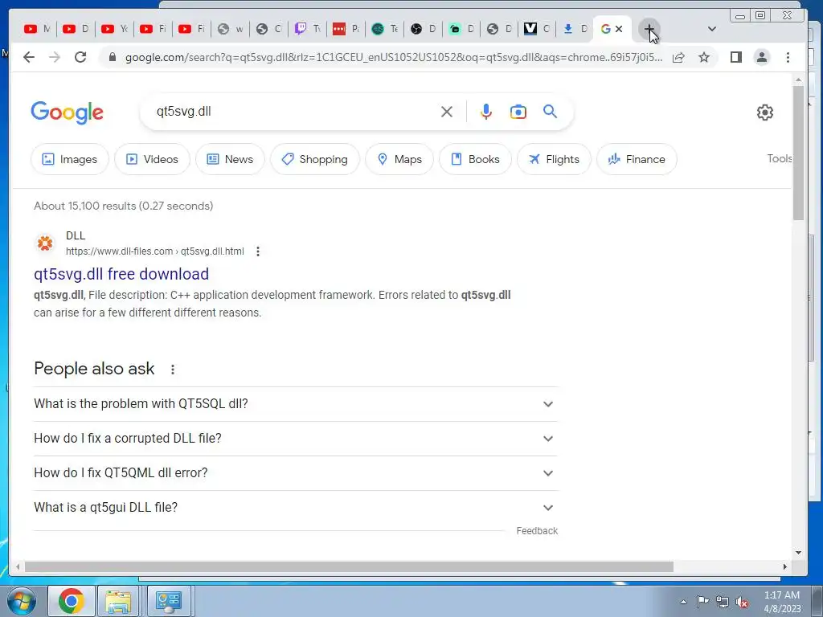This screenshot has height=617, width=823.
Task: Open File Explorer from taskbar
Action: (118, 601)
